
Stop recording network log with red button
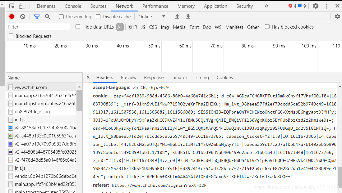12,16
